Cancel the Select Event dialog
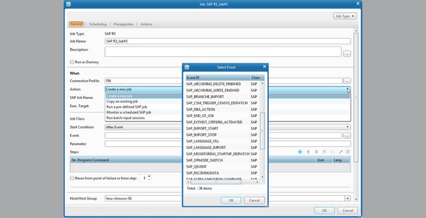The image size is (426, 218). point(254,200)
